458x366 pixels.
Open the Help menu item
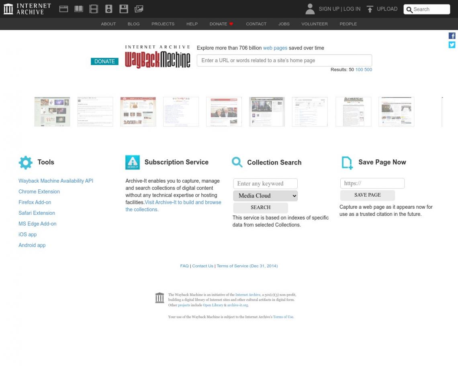coord(192,24)
